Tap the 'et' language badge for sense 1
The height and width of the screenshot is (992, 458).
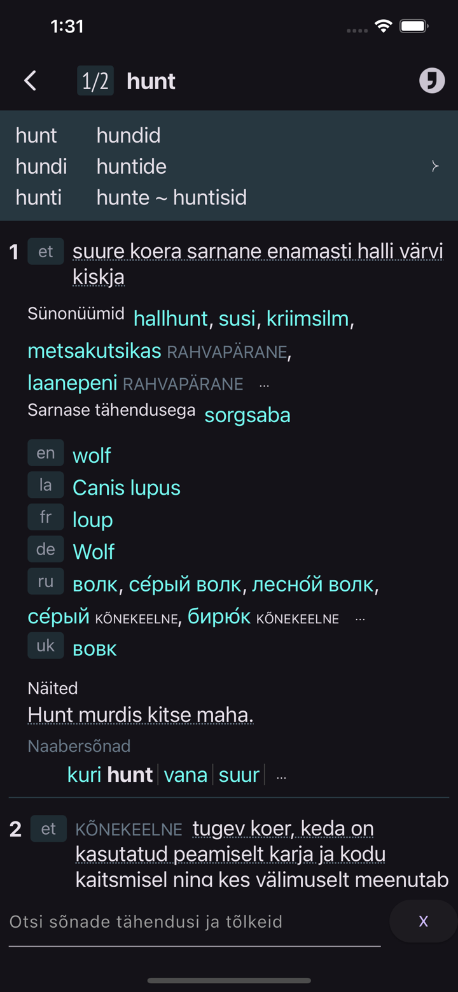[x=45, y=251]
